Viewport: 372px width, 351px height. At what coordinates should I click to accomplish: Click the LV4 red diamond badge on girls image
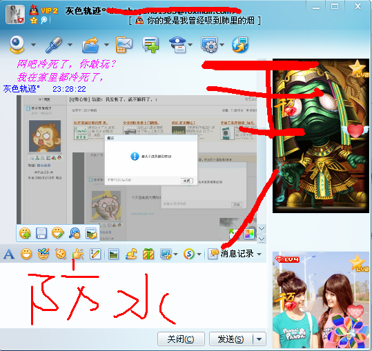click(x=287, y=259)
